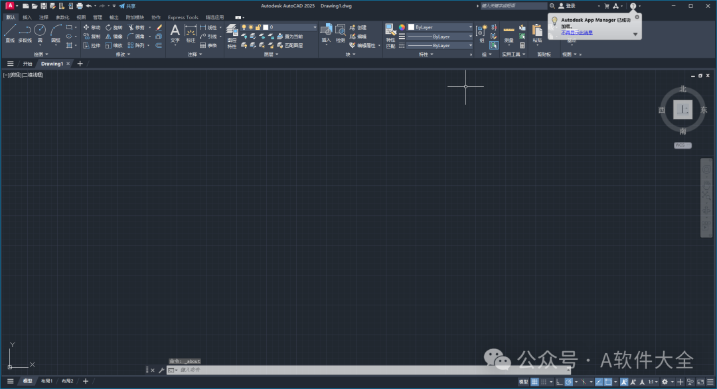This screenshot has width=717, height=389.
Task: Toggle object snap tracking in status bar
Action: tap(599, 382)
